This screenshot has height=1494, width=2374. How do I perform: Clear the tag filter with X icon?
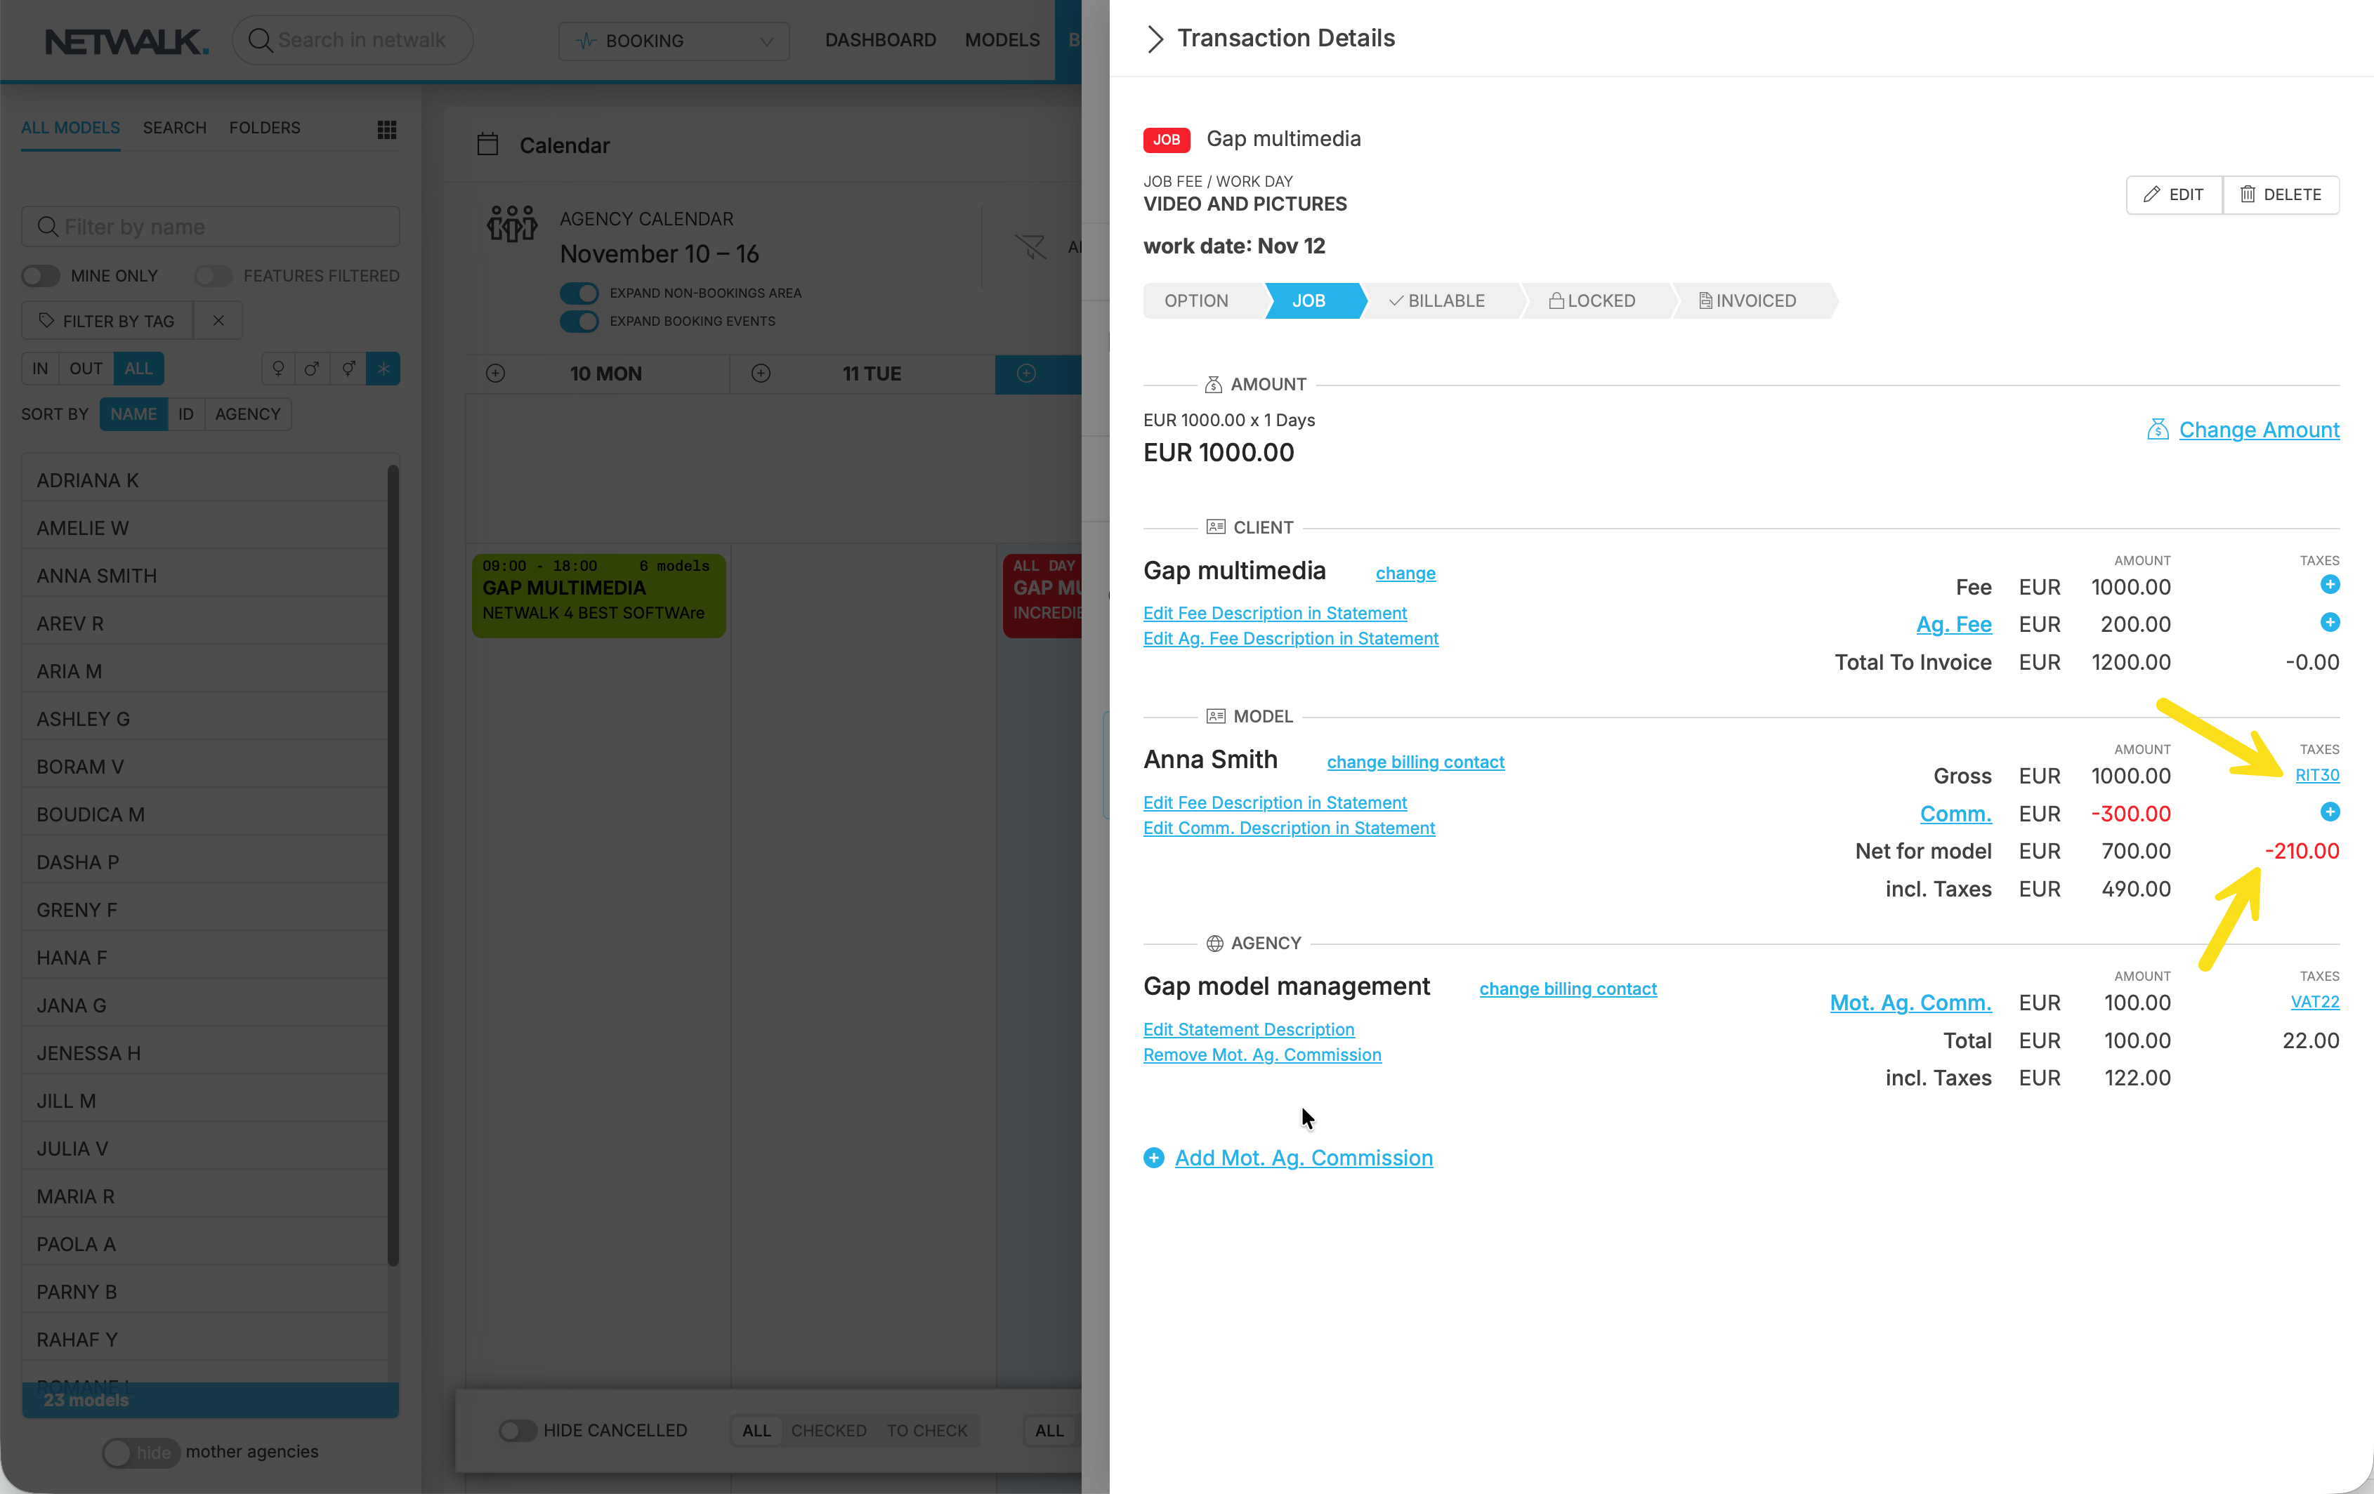(218, 320)
